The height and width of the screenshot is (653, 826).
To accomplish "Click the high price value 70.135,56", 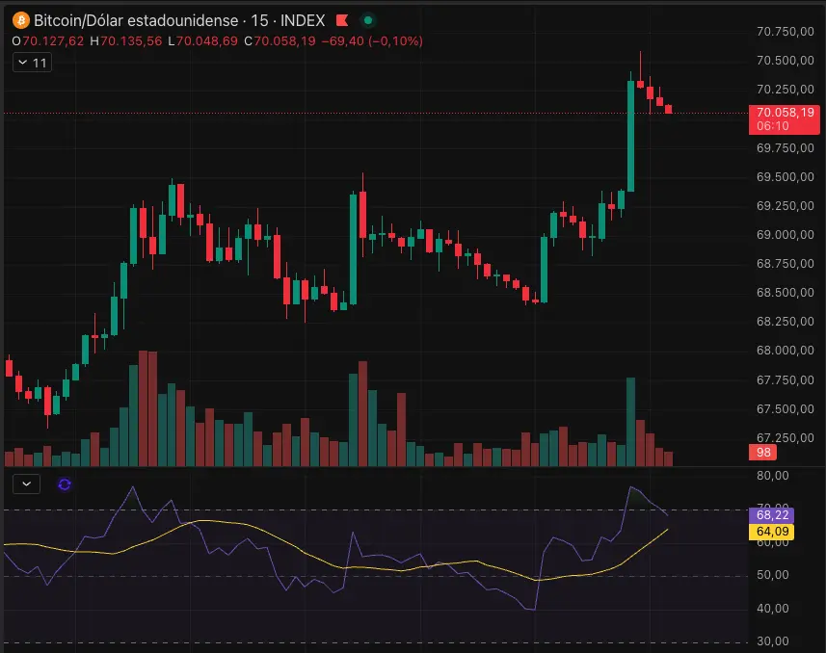I will [131, 41].
